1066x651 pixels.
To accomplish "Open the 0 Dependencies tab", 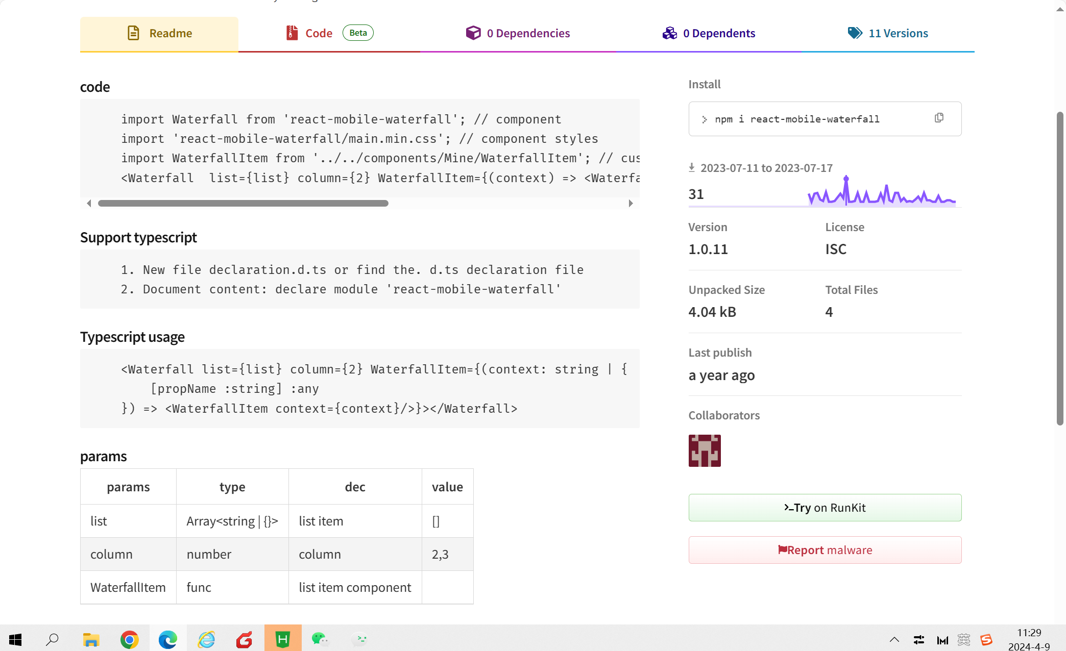I will [x=518, y=34].
